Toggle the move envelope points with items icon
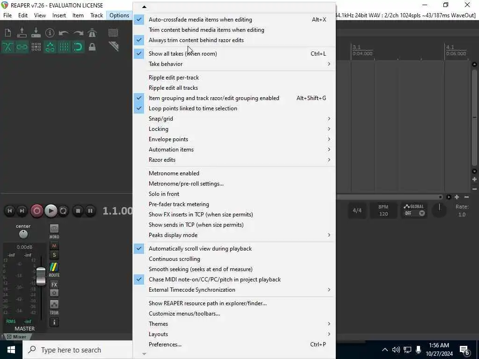Viewport: 479px width, 359px height. 50,47
